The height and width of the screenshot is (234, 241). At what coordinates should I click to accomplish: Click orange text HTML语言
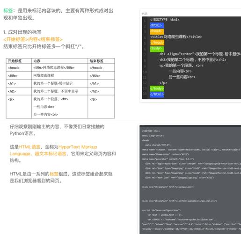tap(29, 147)
